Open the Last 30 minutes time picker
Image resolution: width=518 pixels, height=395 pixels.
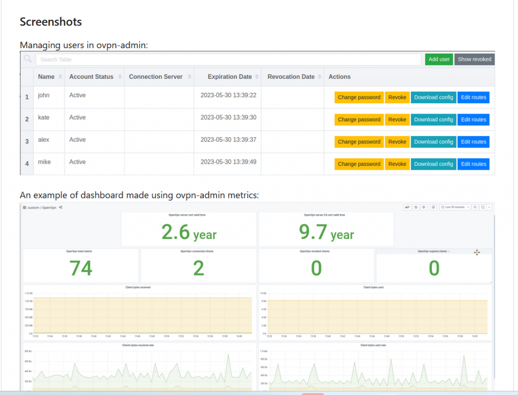[x=455, y=207]
